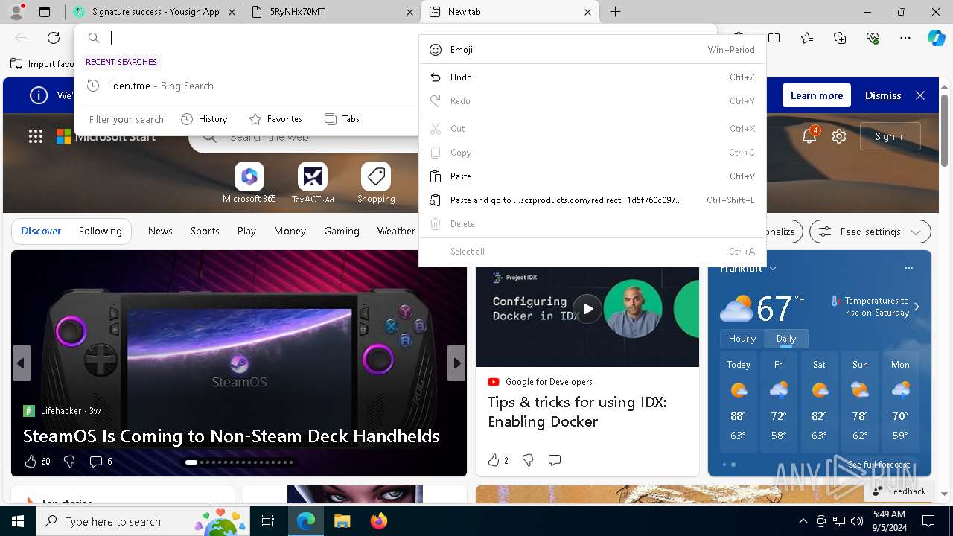Open Browser essentials icon
This screenshot has width=953, height=536.
(873, 38)
